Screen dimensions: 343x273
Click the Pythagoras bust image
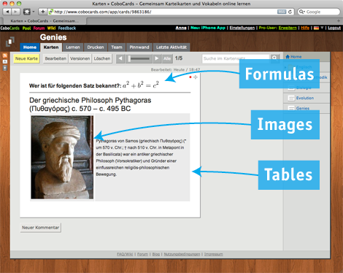click(x=62, y=158)
